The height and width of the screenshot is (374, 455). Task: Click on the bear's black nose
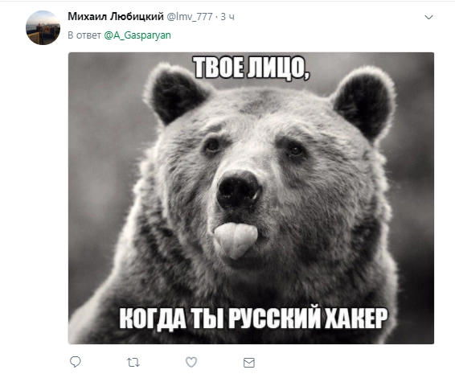tap(238, 189)
